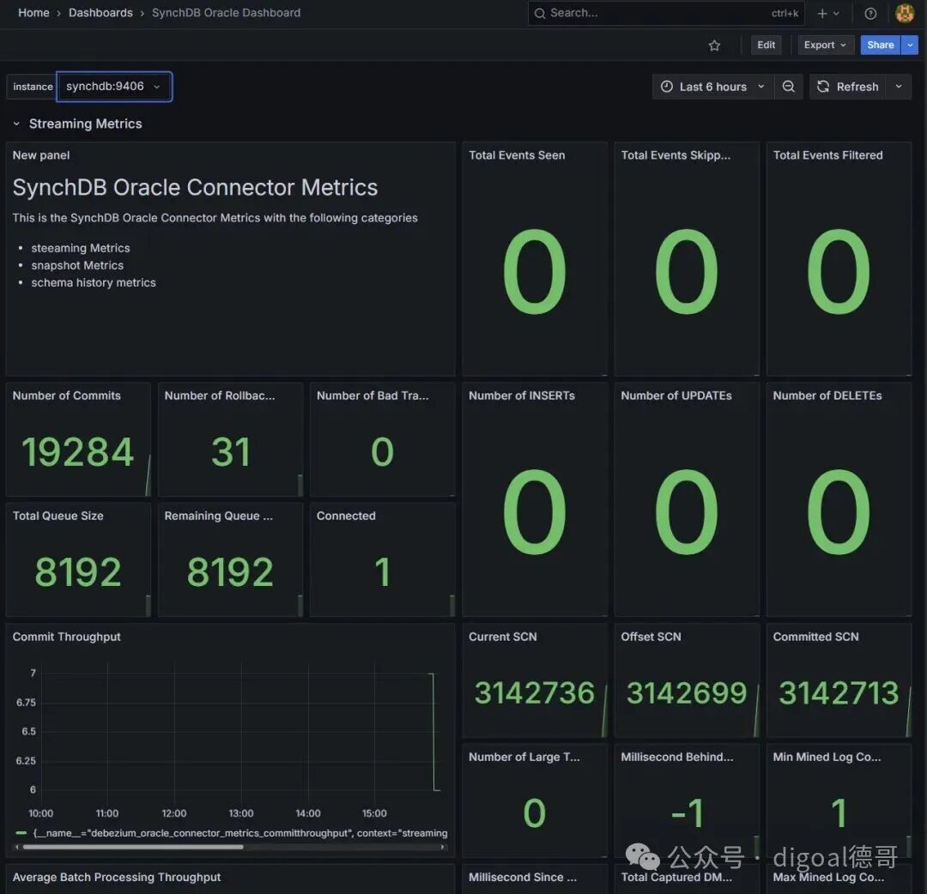The image size is (927, 894).
Task: Click the Refresh dashboard button
Action: pyautogui.click(x=848, y=87)
